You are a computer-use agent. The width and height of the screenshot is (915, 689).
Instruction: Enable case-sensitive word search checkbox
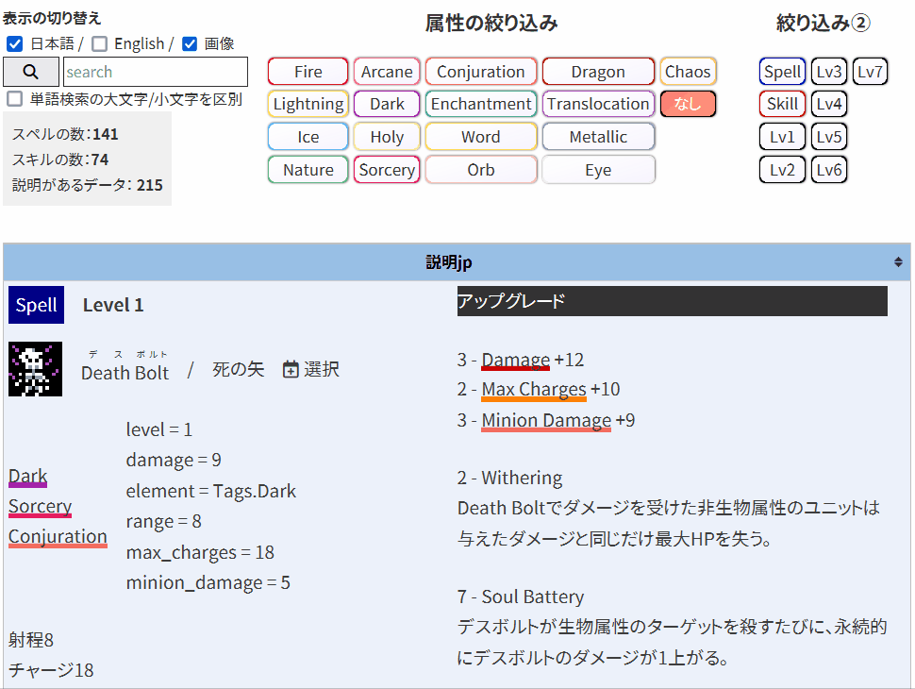[x=15, y=99]
